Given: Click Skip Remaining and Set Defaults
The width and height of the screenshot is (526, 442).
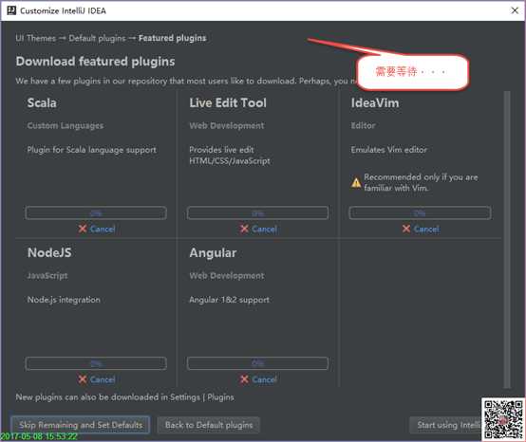Looking at the screenshot, I should coord(81,425).
